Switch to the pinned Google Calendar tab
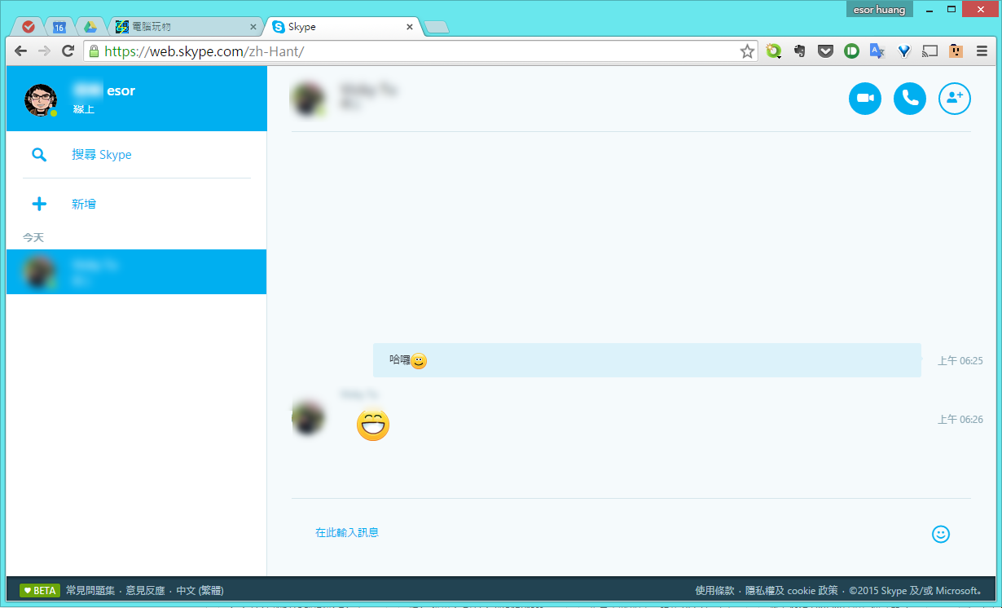 [59, 27]
